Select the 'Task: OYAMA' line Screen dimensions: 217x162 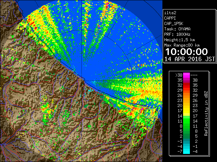[x=177, y=29]
